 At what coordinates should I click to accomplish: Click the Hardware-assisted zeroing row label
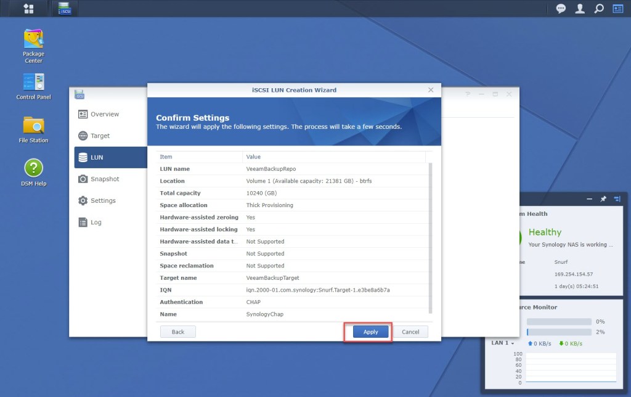(x=199, y=217)
